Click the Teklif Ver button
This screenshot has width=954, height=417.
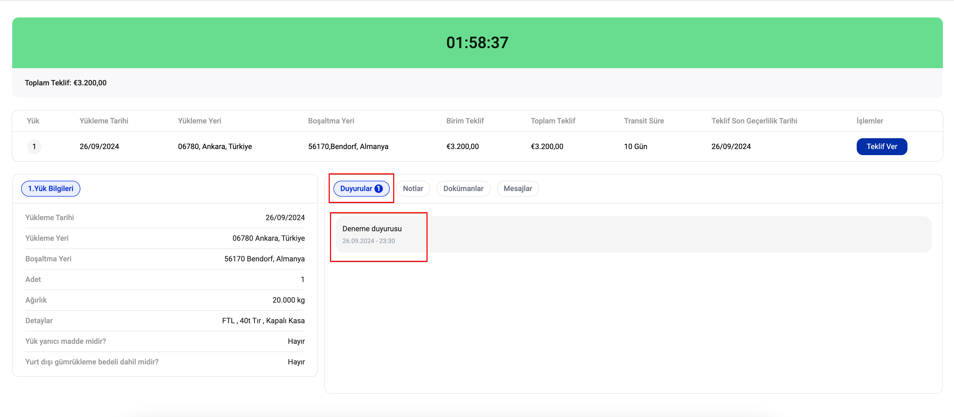881,146
